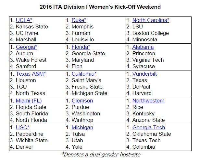Open the California host link
Screen dimensions: 200x160
[84, 74]
